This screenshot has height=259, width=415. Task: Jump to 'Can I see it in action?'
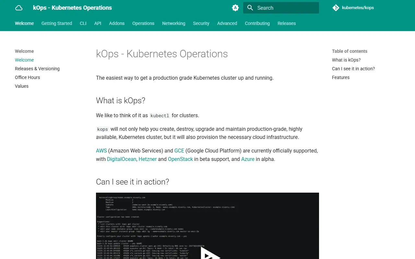tap(353, 69)
